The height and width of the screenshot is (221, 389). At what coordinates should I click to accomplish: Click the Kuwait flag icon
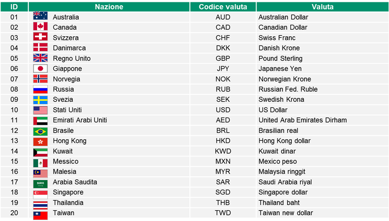point(40,151)
